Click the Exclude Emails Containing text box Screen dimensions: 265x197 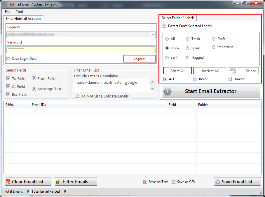(x=112, y=85)
